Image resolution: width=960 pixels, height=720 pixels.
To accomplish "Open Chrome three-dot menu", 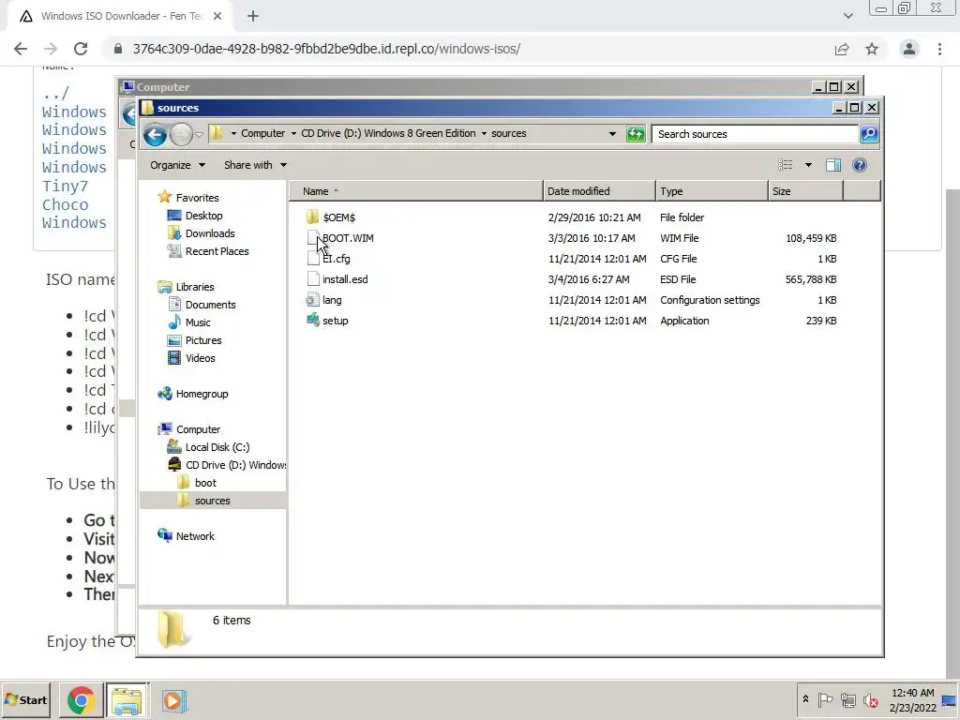I will (x=939, y=49).
